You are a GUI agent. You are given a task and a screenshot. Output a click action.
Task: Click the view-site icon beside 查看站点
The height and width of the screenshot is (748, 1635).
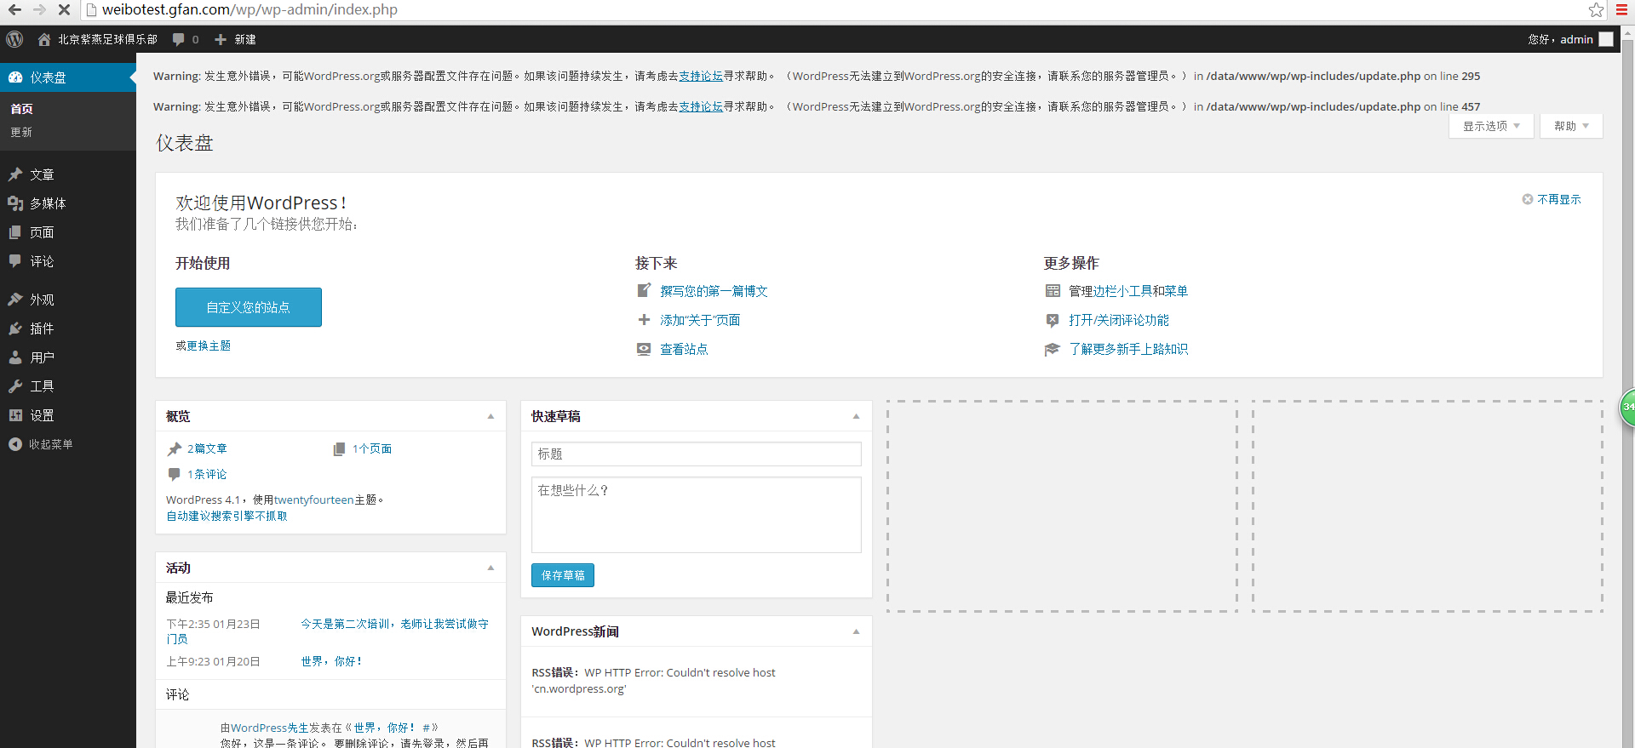(x=645, y=349)
